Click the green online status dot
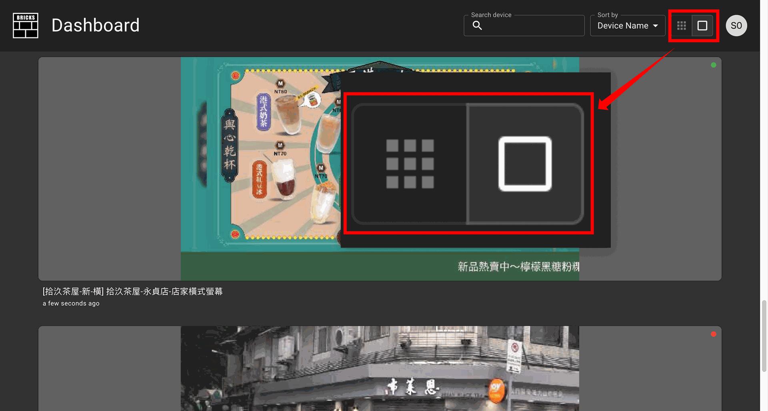The width and height of the screenshot is (768, 411). tap(714, 65)
